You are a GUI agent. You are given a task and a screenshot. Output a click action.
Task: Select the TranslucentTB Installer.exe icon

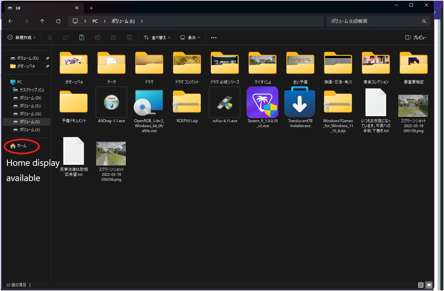pyautogui.click(x=300, y=102)
